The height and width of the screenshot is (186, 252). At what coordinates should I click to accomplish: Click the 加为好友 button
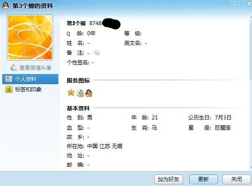tap(168, 179)
